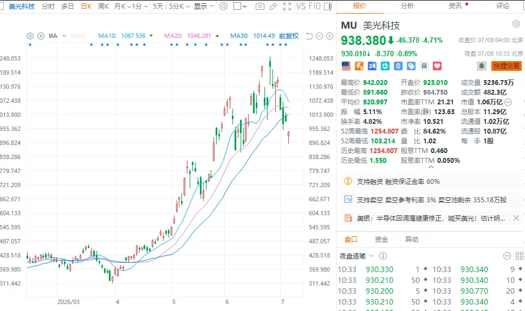The image size is (525, 311).
Task: Click the blue 24-hour trading icon
Action: pyautogui.click(x=372, y=66)
